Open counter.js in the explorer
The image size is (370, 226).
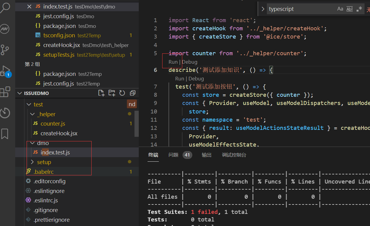pyautogui.click(x=77, y=123)
